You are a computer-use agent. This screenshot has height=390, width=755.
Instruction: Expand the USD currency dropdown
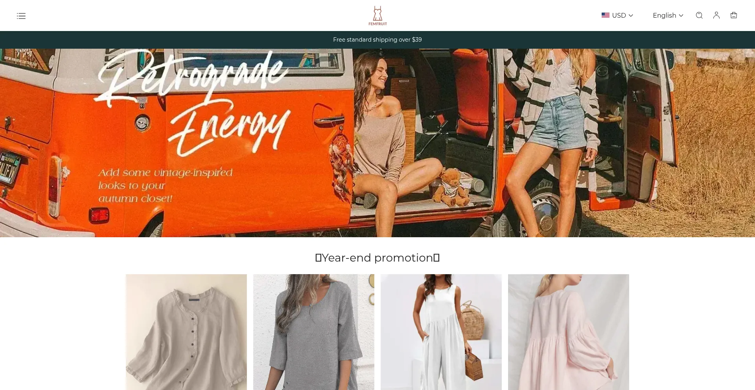617,15
